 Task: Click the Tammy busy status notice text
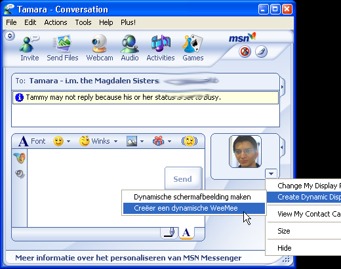click(x=123, y=97)
